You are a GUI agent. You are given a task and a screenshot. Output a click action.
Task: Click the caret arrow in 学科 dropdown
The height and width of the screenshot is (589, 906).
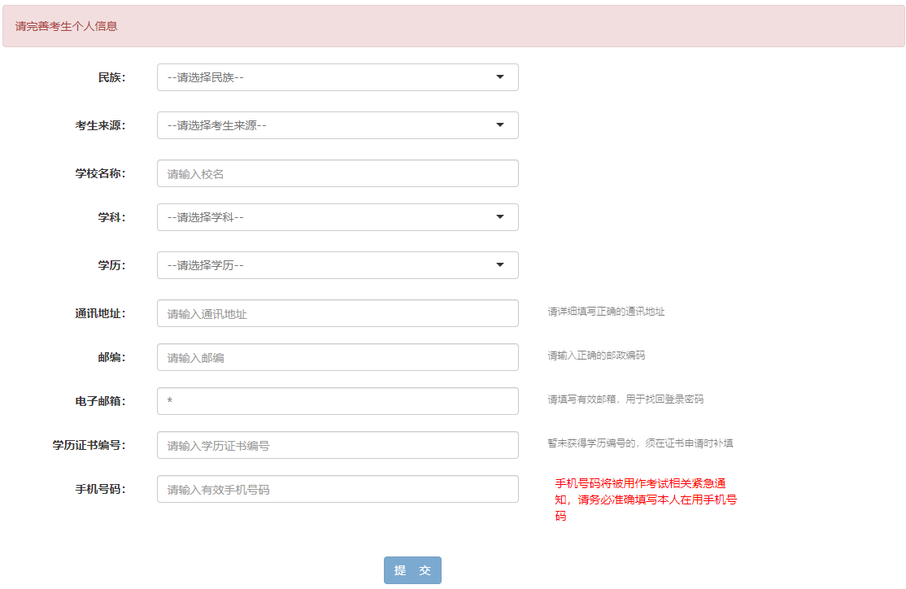499,217
